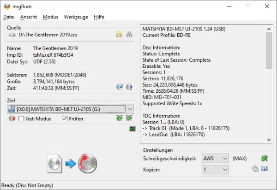Click the 'Ready (Disc Not Empty)' status bar text
The height and width of the screenshot is (190, 277).
[27, 185]
